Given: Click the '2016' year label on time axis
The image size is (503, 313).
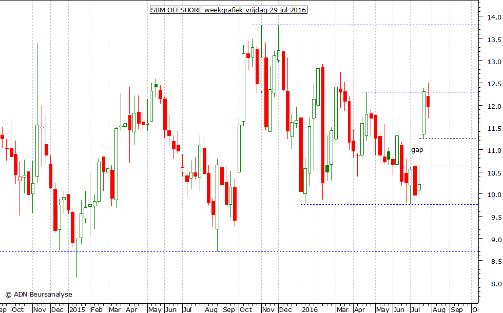Looking at the screenshot, I should [x=309, y=309].
